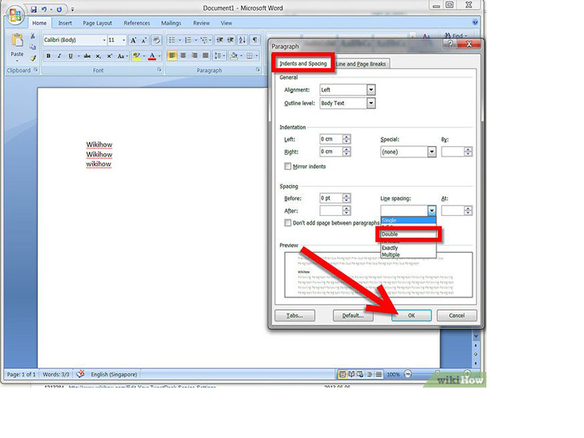Clear formatting from the text
Image resolution: width=584 pixels, height=438 pixels.
click(x=156, y=40)
